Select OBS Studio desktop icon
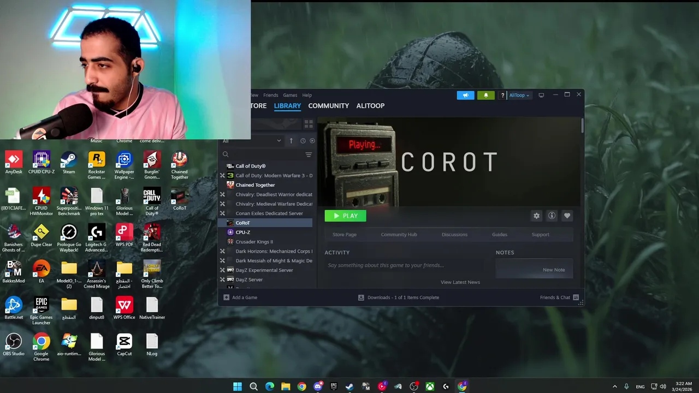The width and height of the screenshot is (699, 393). click(x=14, y=345)
